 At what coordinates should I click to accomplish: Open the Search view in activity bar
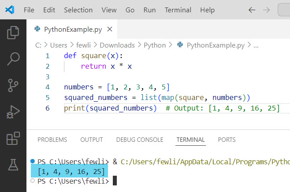tap(13, 59)
